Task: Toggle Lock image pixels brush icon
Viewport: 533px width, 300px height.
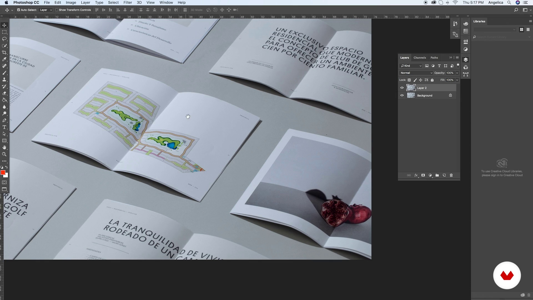Action: (415, 80)
